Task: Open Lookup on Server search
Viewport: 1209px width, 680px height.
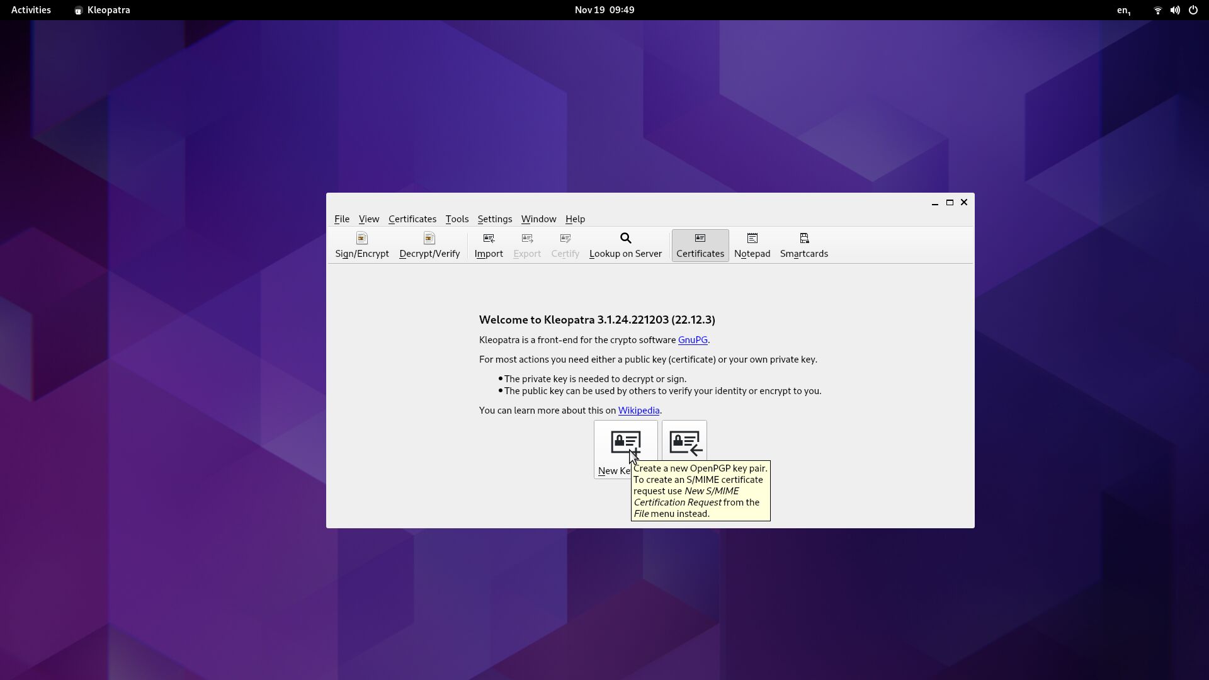Action: (625, 245)
